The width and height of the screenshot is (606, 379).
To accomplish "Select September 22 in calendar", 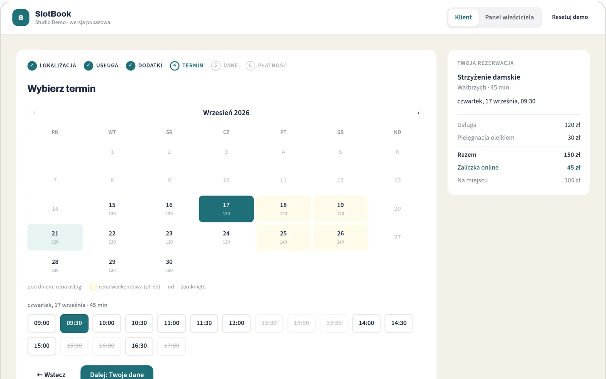I will [112, 237].
